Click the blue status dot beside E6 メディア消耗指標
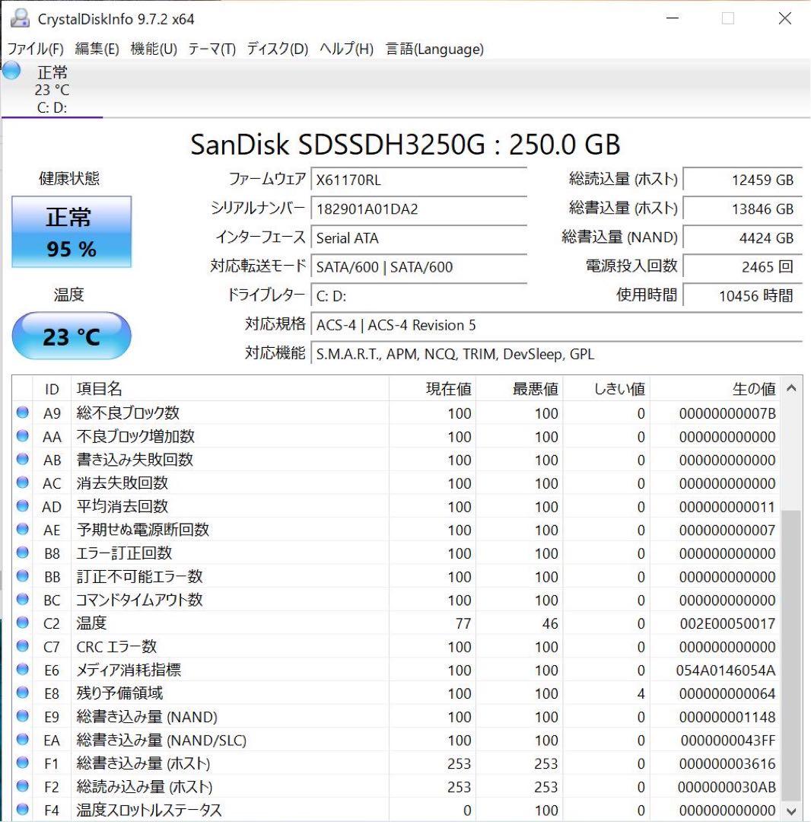 pos(21,670)
